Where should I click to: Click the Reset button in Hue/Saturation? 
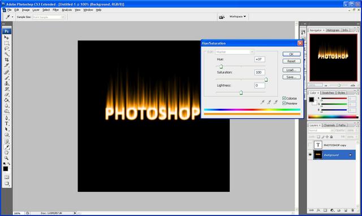(291, 61)
